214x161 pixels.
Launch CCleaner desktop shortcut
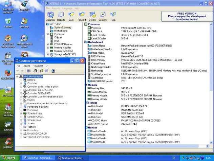8,143
